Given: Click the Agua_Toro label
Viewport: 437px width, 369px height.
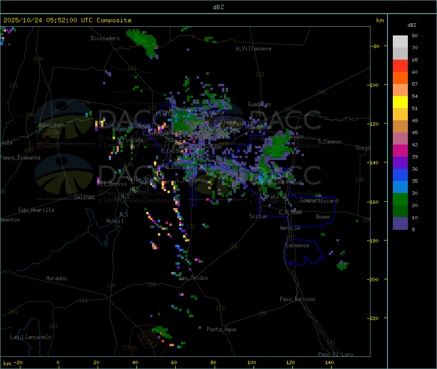Looking at the screenshot, I should (x=52, y=125).
